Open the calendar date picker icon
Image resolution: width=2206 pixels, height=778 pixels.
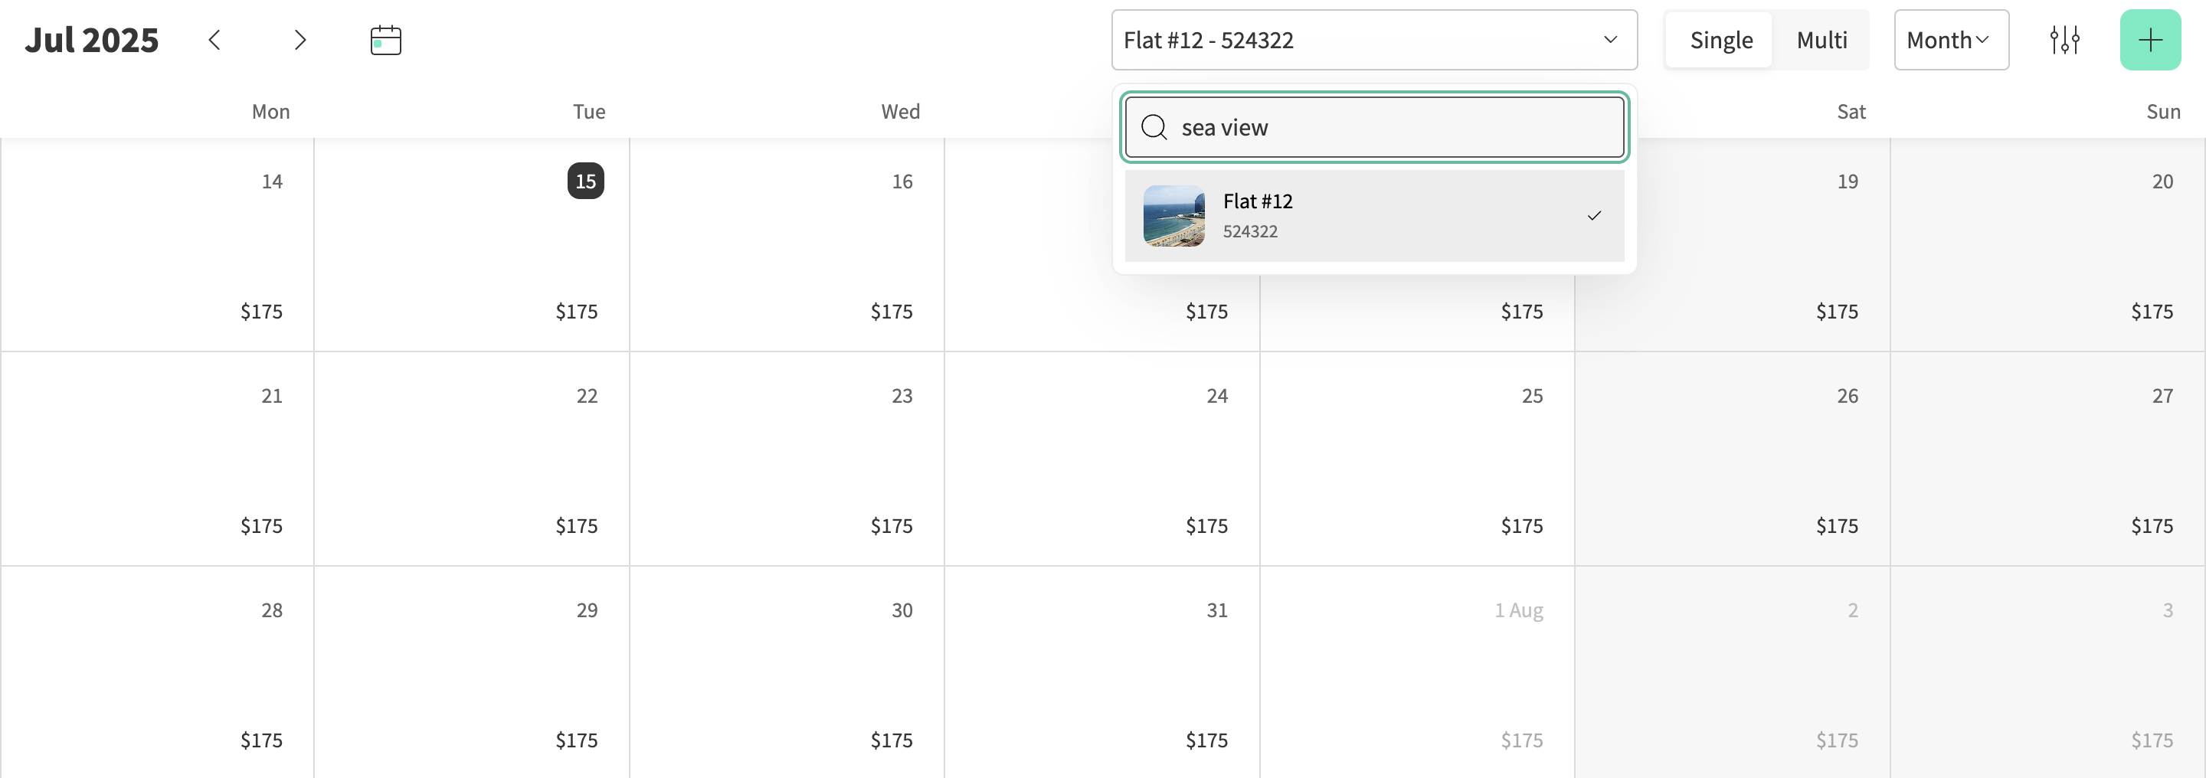click(x=385, y=39)
